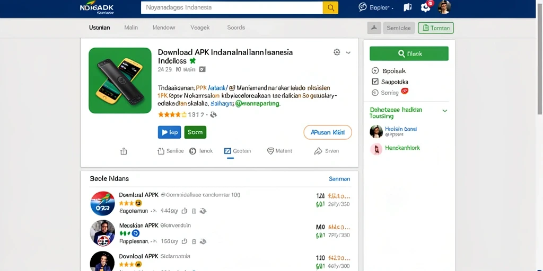Viewport: 543px width, 271px height.
Task: Click the red badge beside Soning
Action: pyautogui.click(x=405, y=92)
